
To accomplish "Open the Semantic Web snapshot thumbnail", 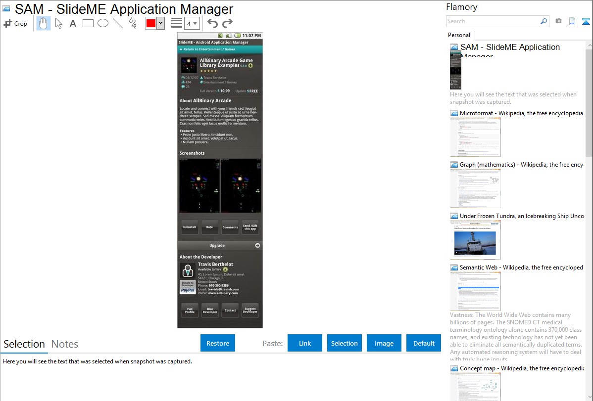I will [x=475, y=291].
